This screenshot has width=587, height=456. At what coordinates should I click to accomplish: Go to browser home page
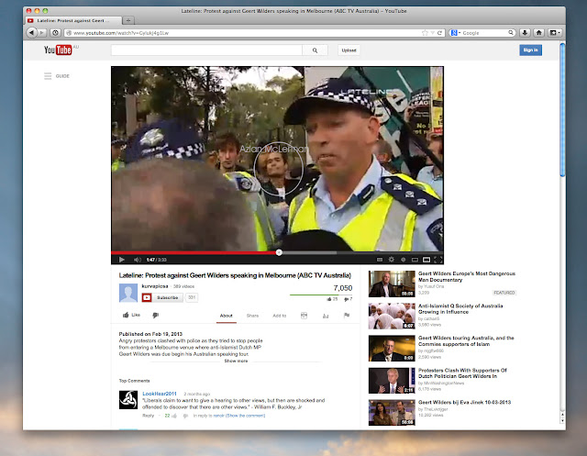[538, 33]
